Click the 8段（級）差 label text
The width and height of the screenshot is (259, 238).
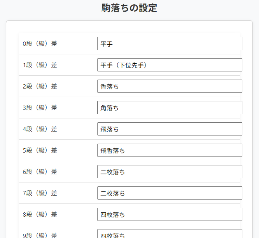click(40, 215)
